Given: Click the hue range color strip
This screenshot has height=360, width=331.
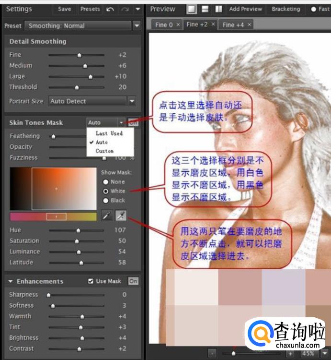Looking at the screenshot, I should (x=53, y=217).
